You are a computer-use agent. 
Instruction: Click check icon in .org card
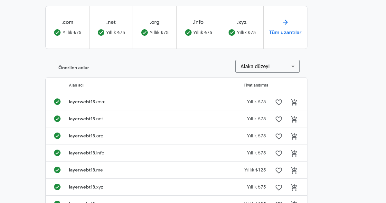pyautogui.click(x=145, y=32)
